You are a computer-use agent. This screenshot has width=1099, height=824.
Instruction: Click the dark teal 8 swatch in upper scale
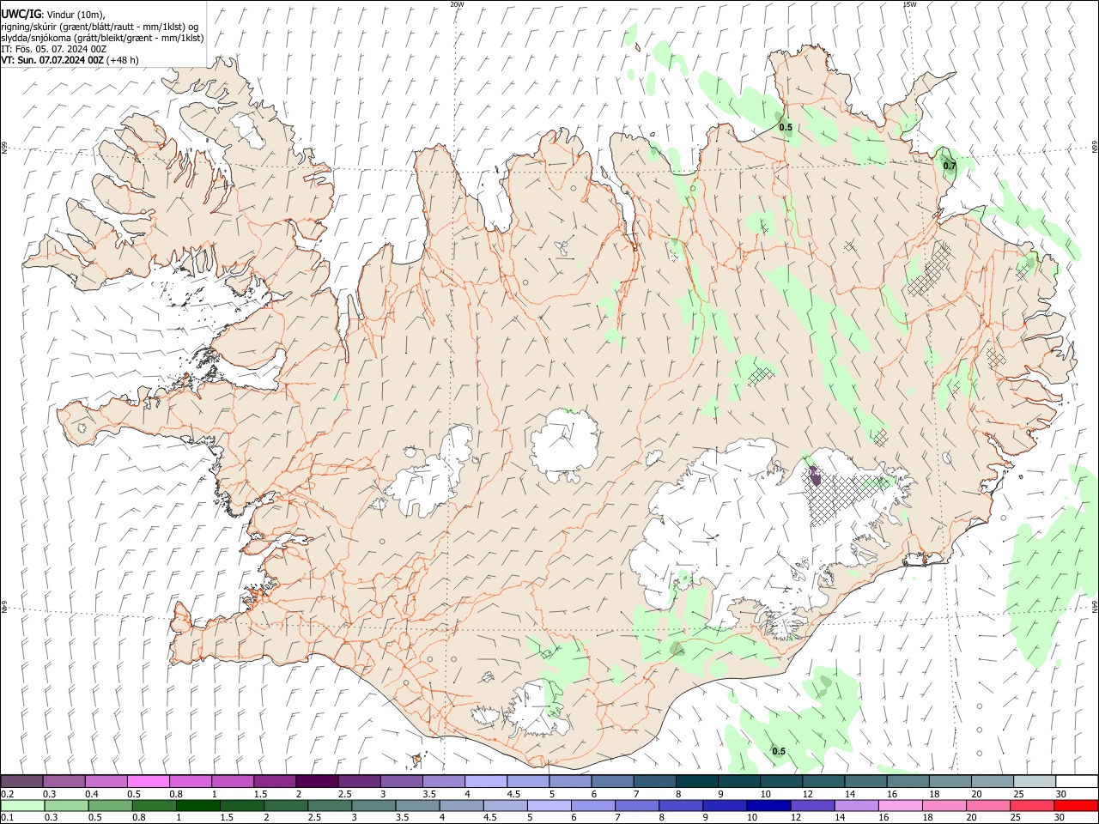pyautogui.click(x=696, y=781)
